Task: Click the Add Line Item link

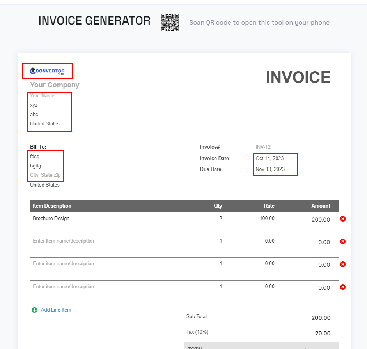Action: click(56, 310)
